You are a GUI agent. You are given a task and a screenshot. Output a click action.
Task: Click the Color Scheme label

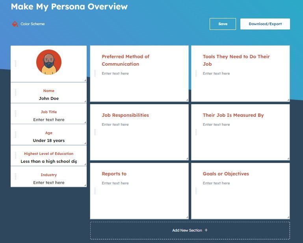pos(33,24)
